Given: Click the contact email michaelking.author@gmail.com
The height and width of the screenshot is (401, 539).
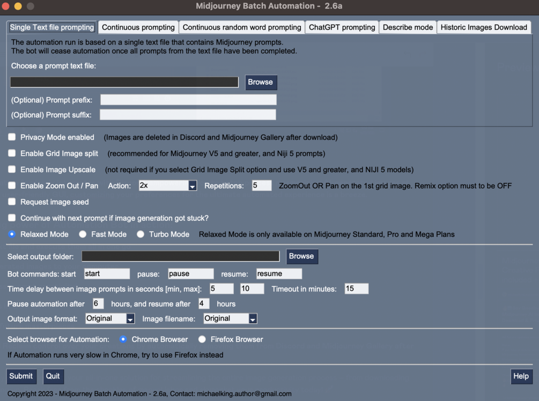Looking at the screenshot, I should coord(244,394).
